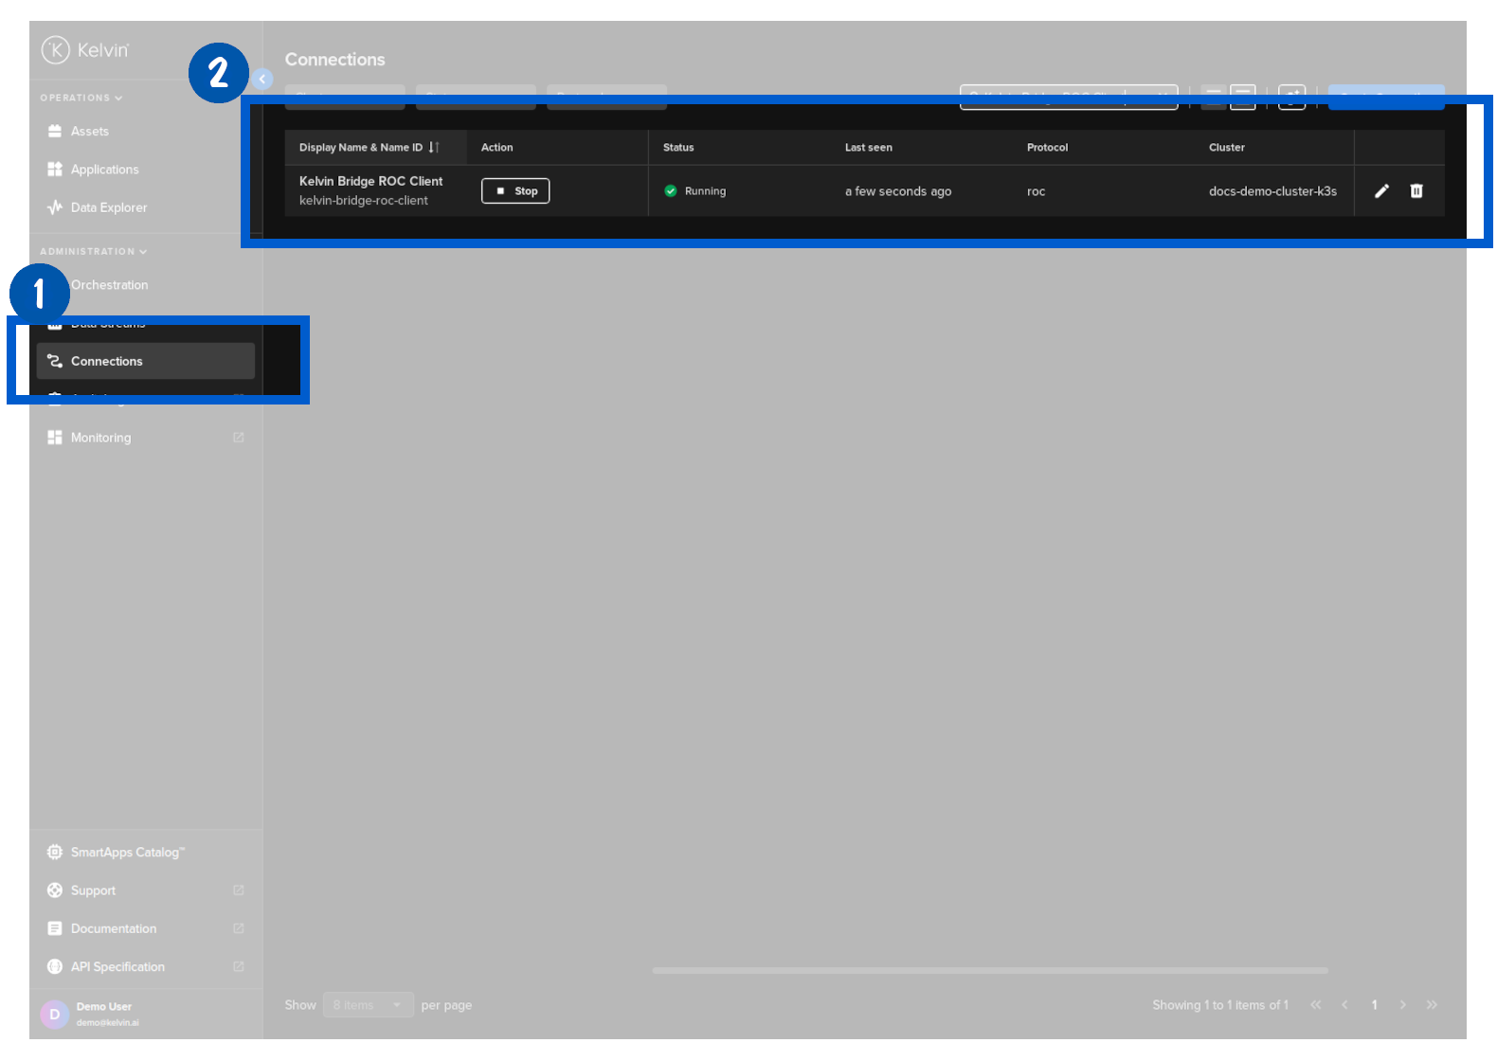The height and width of the screenshot is (1061, 1497).
Task: Go to Data Explorer in sidebar
Action: 108,207
